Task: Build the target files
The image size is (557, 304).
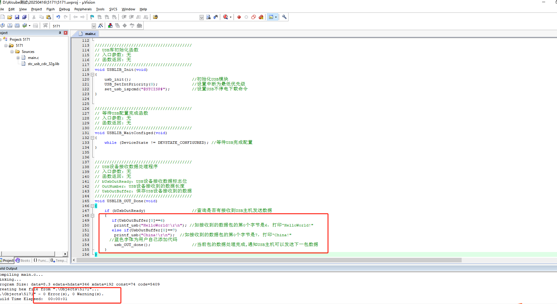Action: click(x=10, y=26)
